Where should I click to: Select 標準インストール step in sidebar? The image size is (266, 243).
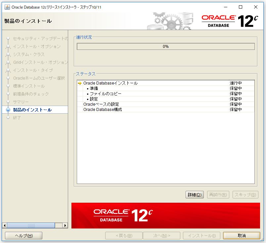coord(29,86)
